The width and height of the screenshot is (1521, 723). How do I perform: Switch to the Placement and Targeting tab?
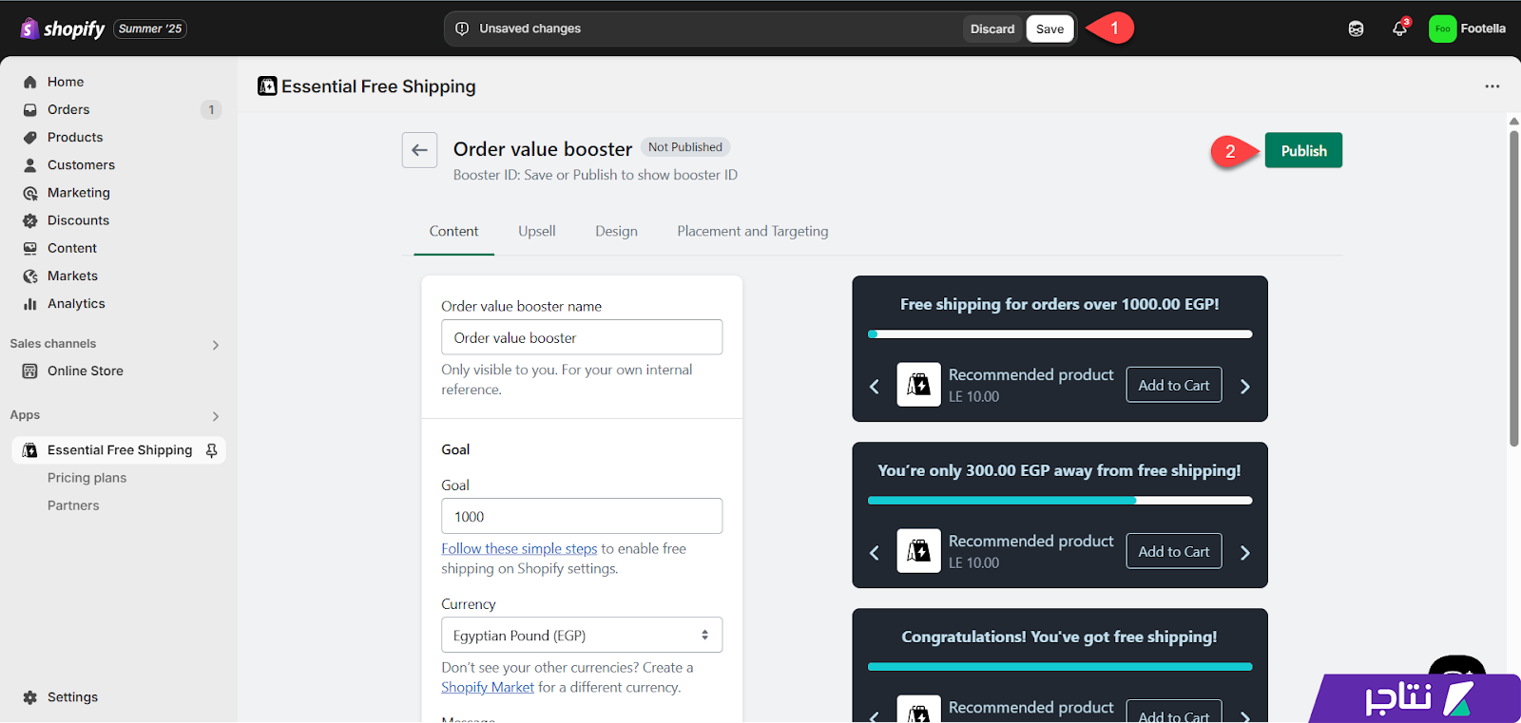[753, 231]
